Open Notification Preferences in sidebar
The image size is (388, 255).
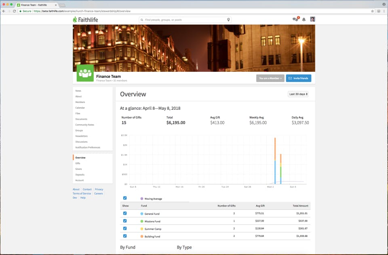coord(88,148)
